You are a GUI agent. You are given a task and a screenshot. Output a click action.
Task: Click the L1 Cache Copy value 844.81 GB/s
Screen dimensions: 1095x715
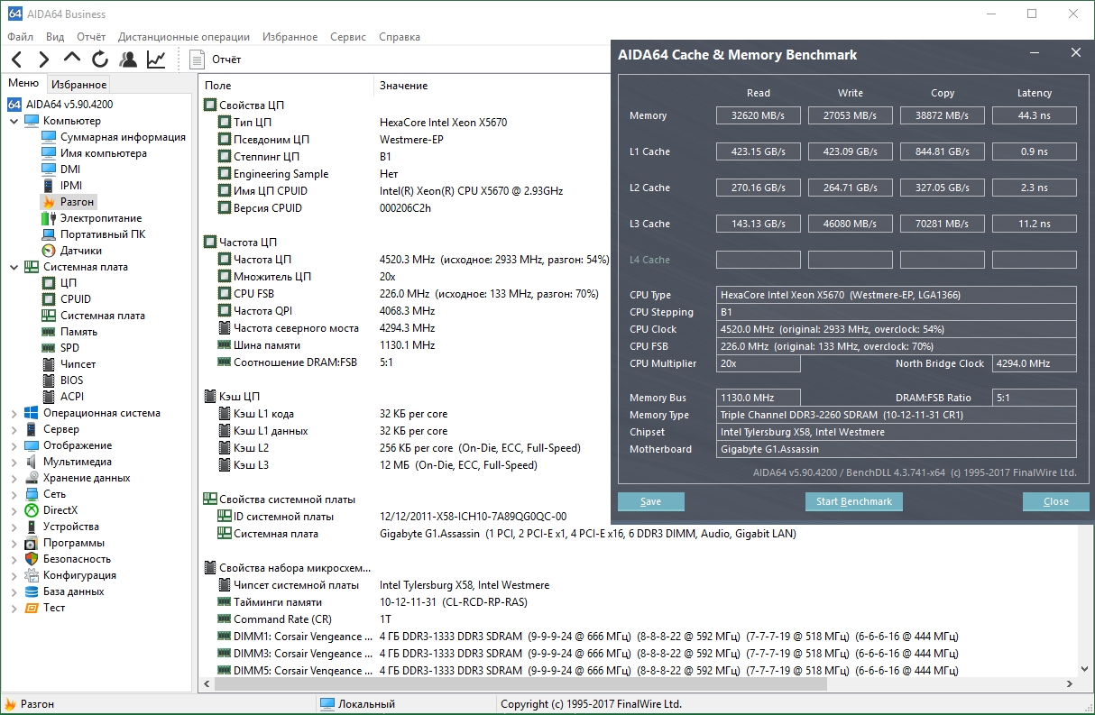[x=943, y=151]
